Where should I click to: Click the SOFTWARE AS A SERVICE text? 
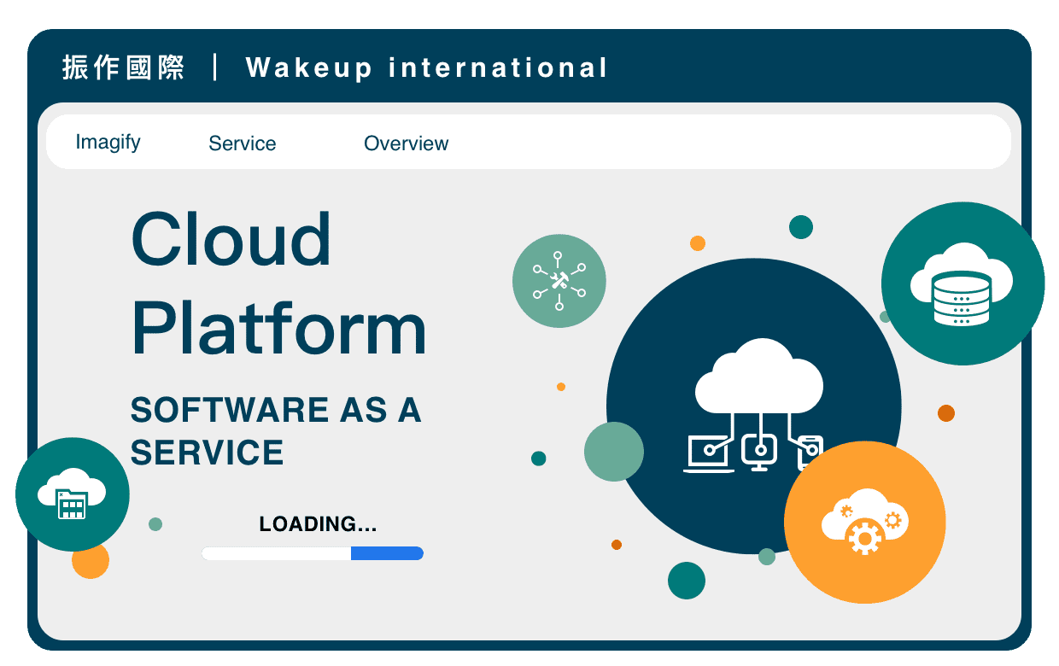point(276,431)
